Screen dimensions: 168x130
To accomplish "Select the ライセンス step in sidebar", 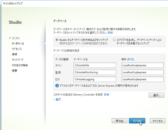I will 17,49.
